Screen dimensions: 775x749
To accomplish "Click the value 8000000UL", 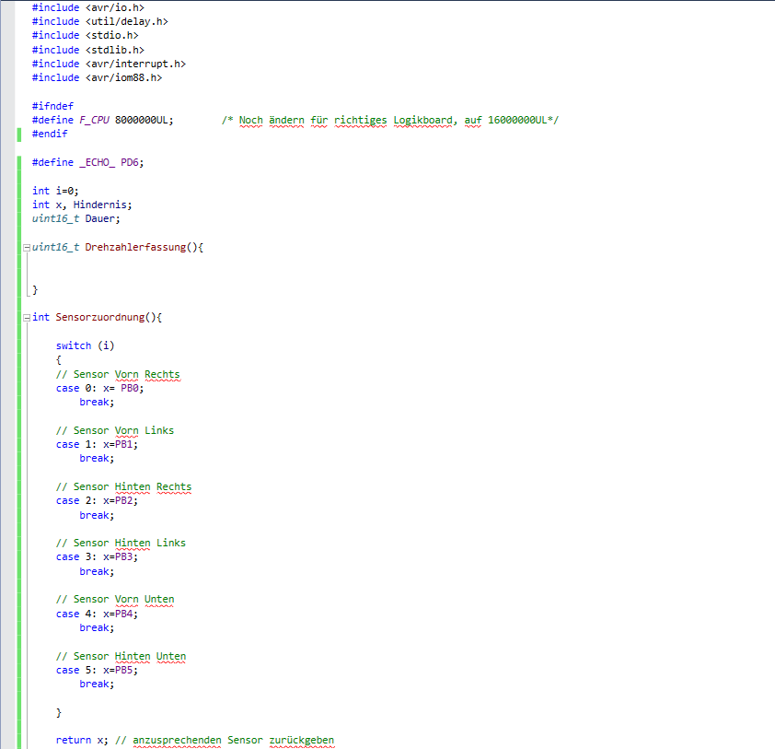I will point(142,120).
